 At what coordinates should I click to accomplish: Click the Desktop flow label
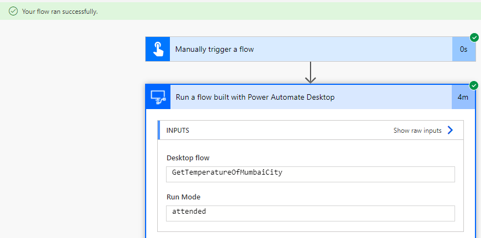click(188, 158)
